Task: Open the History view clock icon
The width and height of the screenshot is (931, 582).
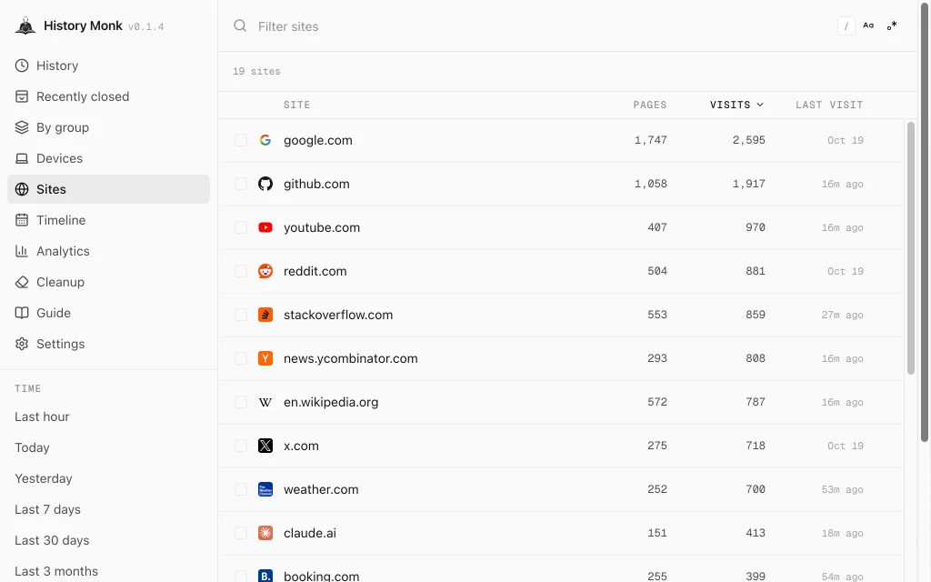Action: (22, 65)
